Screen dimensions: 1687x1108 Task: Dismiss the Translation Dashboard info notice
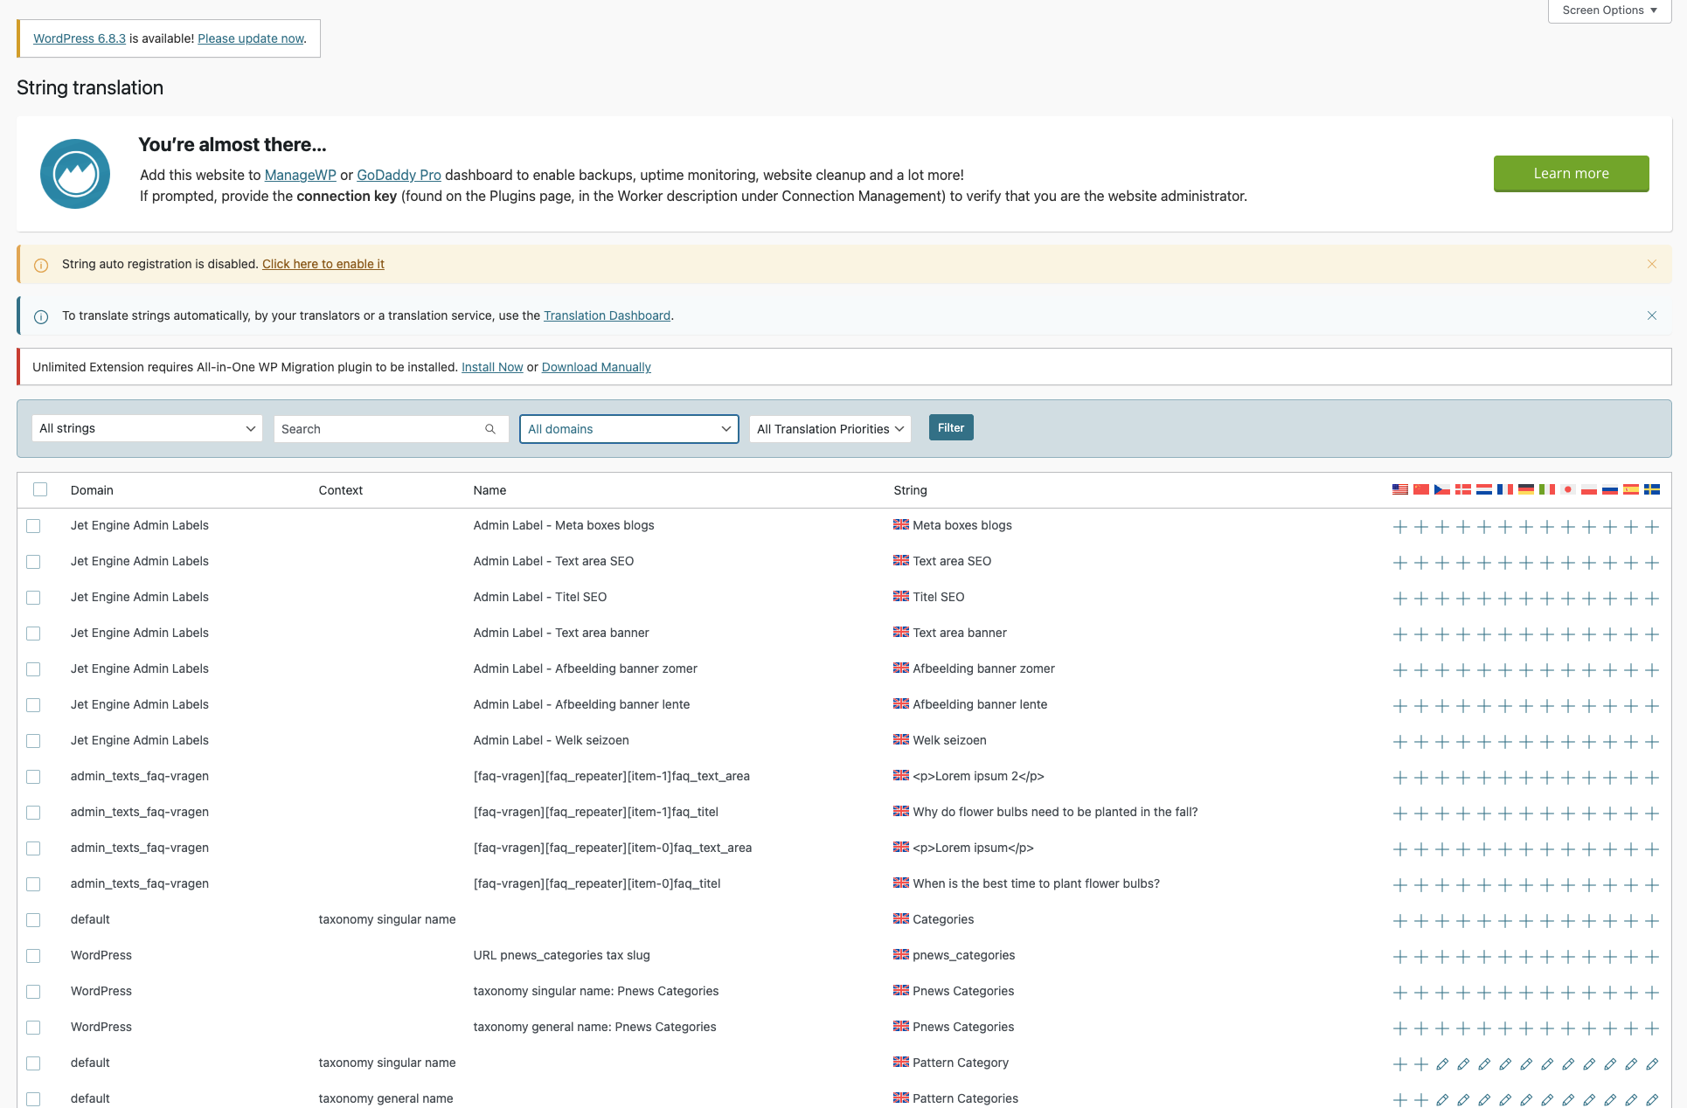1651,315
